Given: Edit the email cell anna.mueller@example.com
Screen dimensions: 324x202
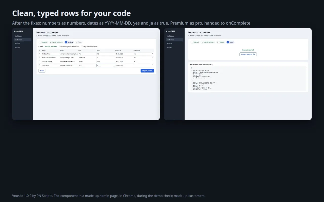Looking at the screenshot, I should point(69,54).
